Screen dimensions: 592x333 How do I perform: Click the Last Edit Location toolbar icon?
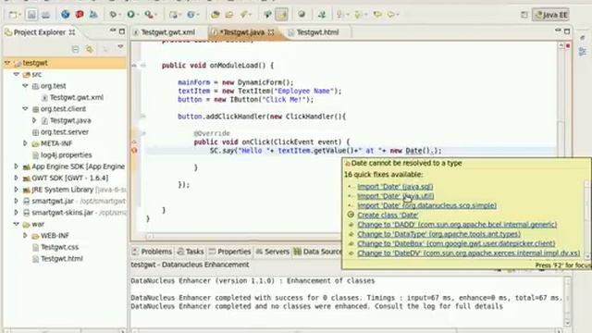(x=377, y=15)
